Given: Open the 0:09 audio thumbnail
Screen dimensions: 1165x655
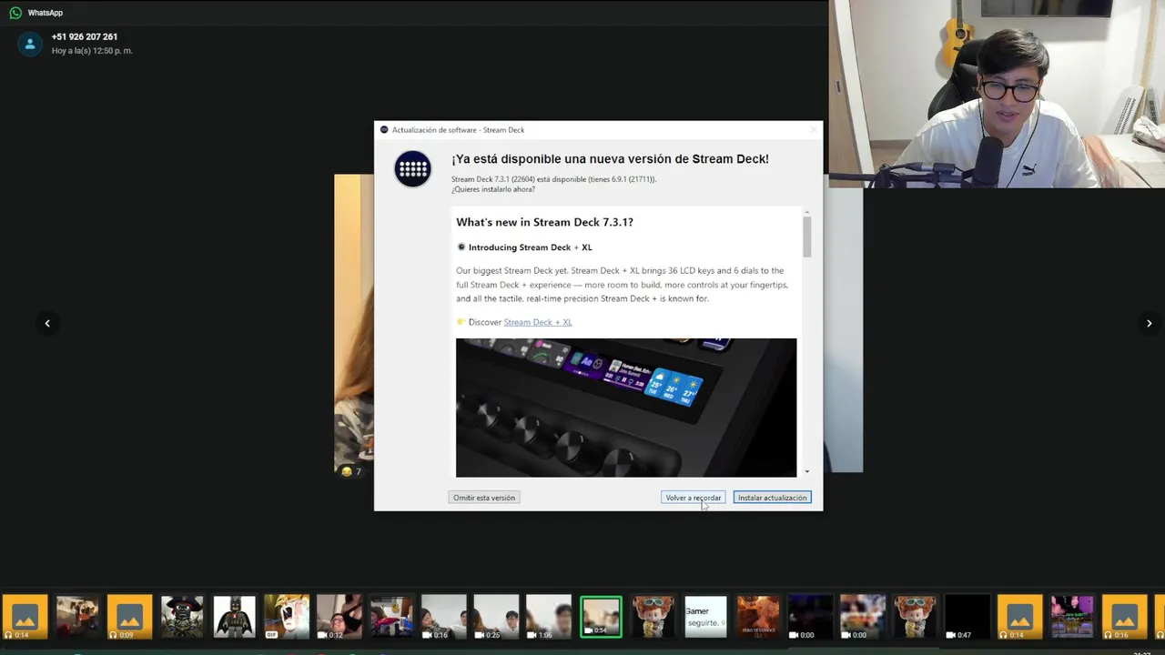Looking at the screenshot, I should tap(129, 617).
